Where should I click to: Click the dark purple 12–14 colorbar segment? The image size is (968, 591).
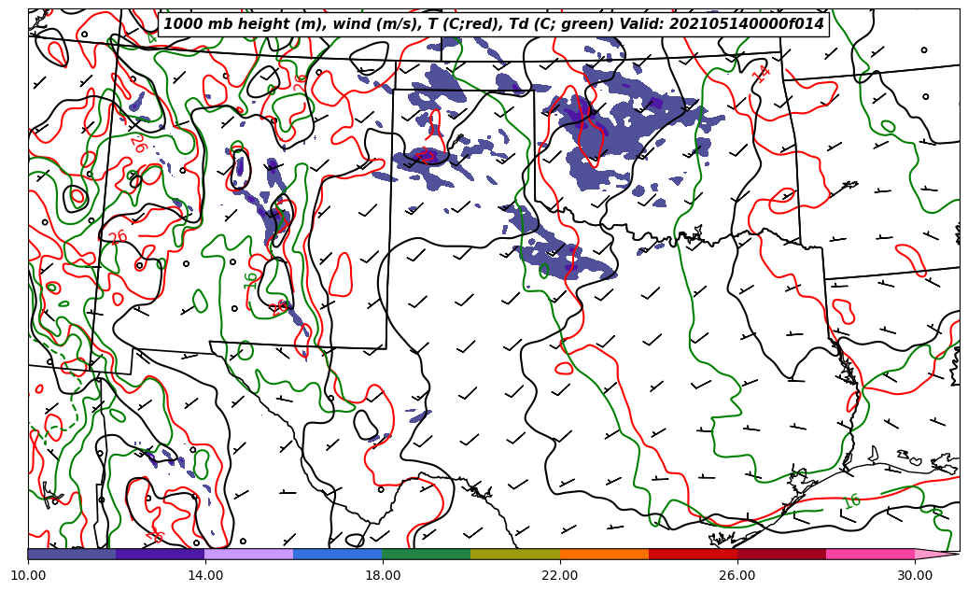point(161,554)
